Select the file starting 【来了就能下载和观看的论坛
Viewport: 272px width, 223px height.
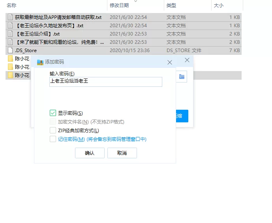coord(124,42)
